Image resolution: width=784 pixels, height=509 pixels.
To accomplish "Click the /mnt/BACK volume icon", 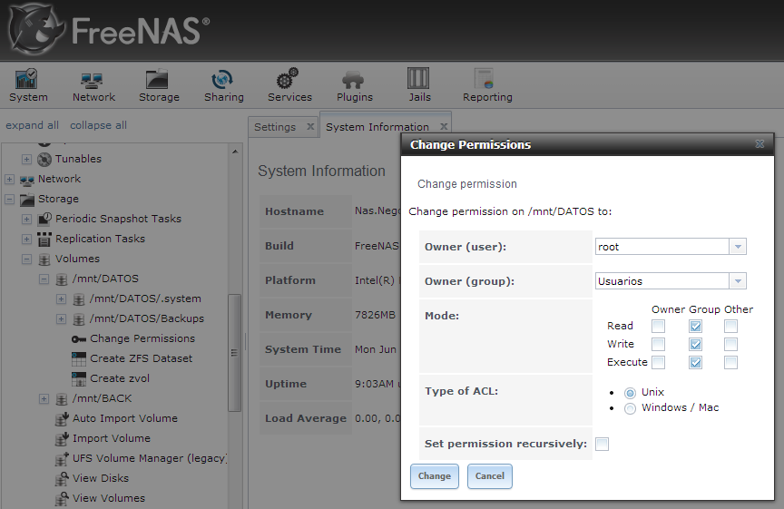I will [62, 399].
